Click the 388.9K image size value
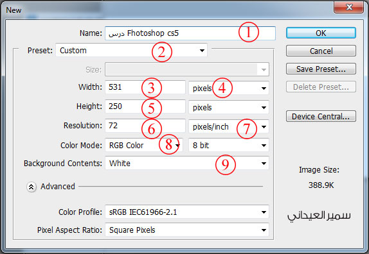Image resolution: width=369 pixels, height=254 pixels. tap(321, 185)
